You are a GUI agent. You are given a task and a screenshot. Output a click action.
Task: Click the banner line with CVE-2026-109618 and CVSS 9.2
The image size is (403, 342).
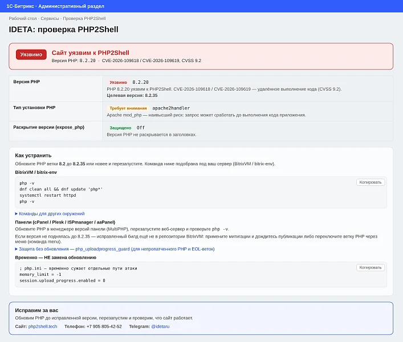pyautogui.click(x=127, y=60)
